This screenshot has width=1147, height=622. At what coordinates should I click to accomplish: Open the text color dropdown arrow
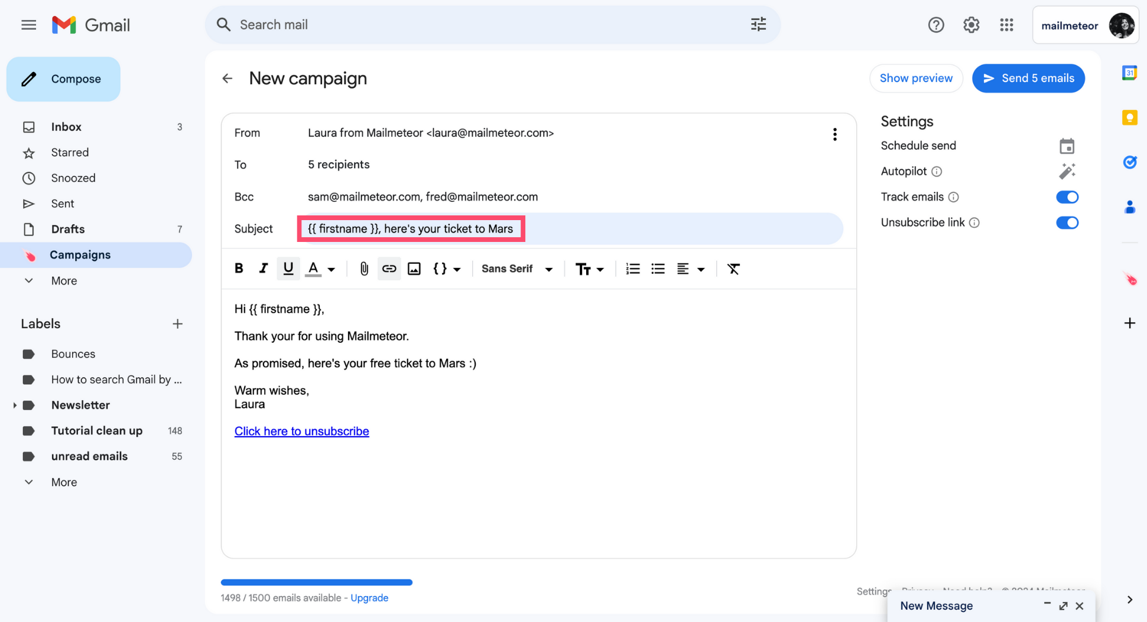click(x=332, y=270)
